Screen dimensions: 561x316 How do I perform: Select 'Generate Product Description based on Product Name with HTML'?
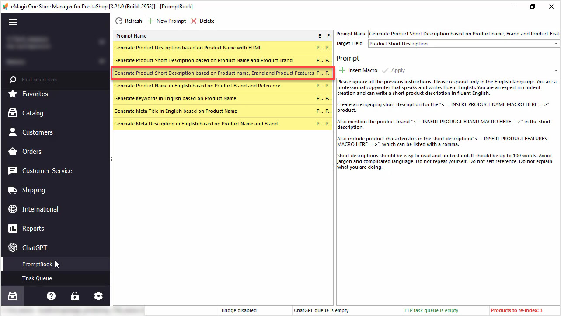pyautogui.click(x=223, y=48)
